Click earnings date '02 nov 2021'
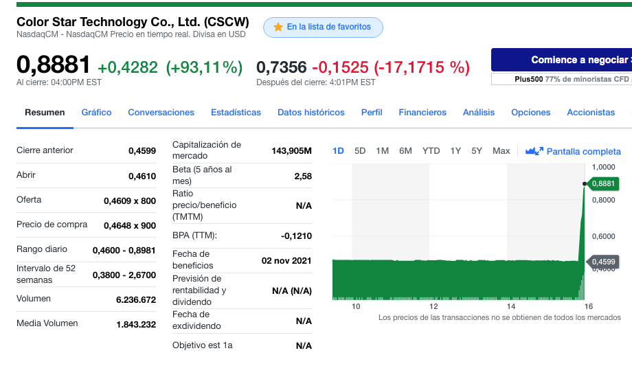 click(286, 261)
